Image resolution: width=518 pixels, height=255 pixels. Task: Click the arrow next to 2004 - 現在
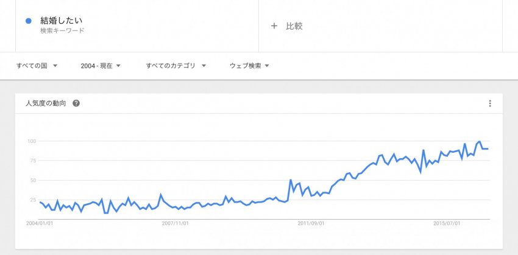pos(118,66)
